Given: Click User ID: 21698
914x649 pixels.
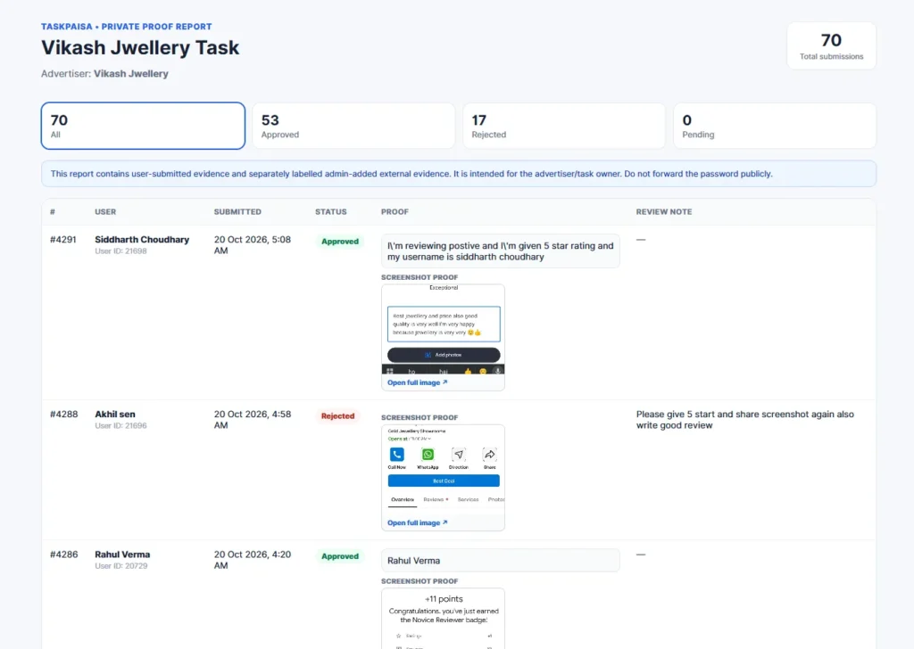Looking at the screenshot, I should tap(120, 251).
